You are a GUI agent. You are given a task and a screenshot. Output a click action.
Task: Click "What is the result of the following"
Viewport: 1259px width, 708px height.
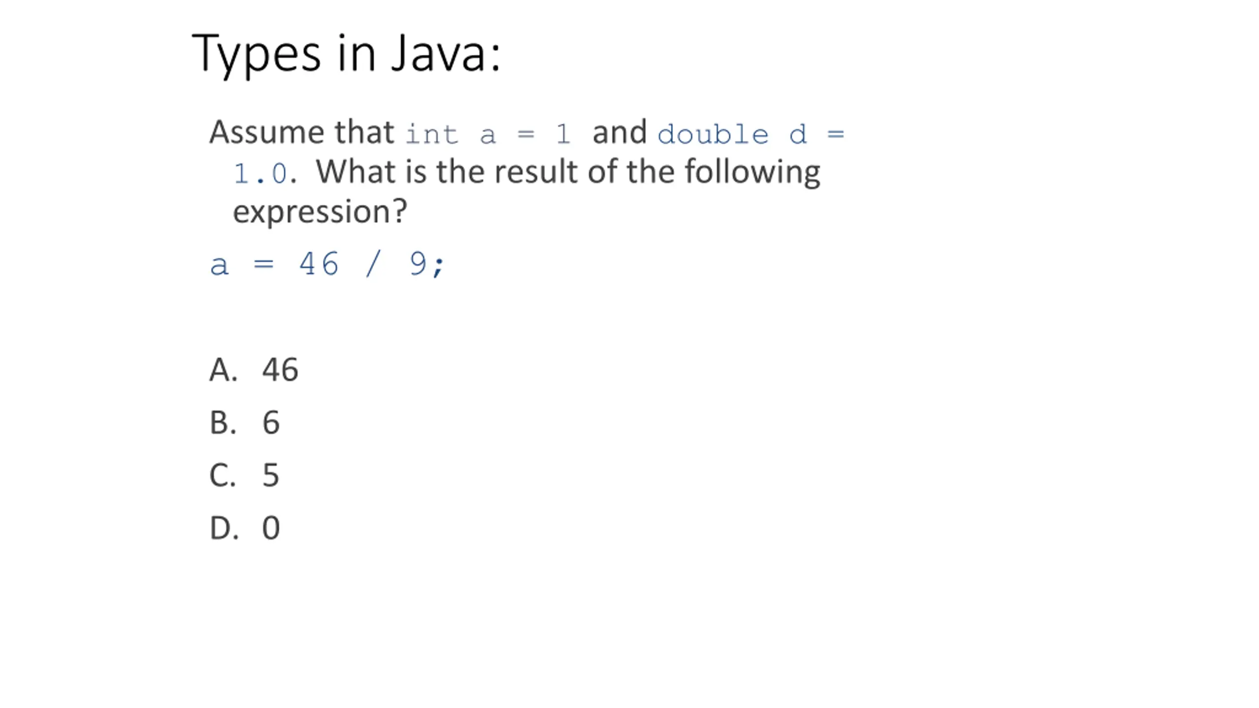click(x=568, y=172)
